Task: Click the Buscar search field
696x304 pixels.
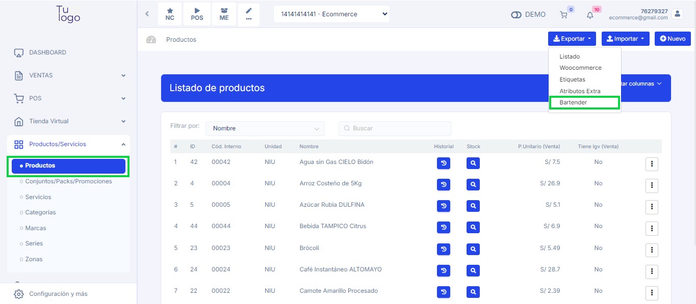Action: point(395,128)
